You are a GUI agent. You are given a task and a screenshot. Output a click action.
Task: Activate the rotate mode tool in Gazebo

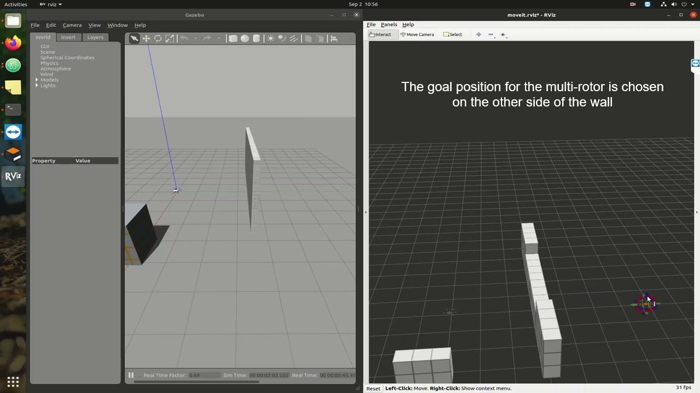[158, 38]
